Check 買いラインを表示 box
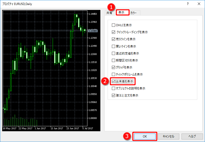This screenshot has height=142, width=205. click(114, 46)
